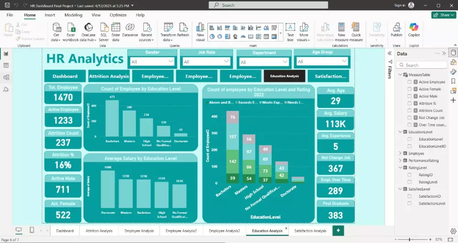Check the EducationLevelID field

tap(409, 146)
